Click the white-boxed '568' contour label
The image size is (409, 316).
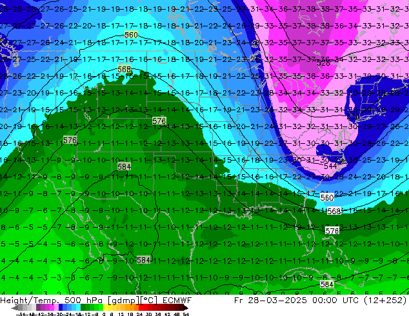coord(334,211)
